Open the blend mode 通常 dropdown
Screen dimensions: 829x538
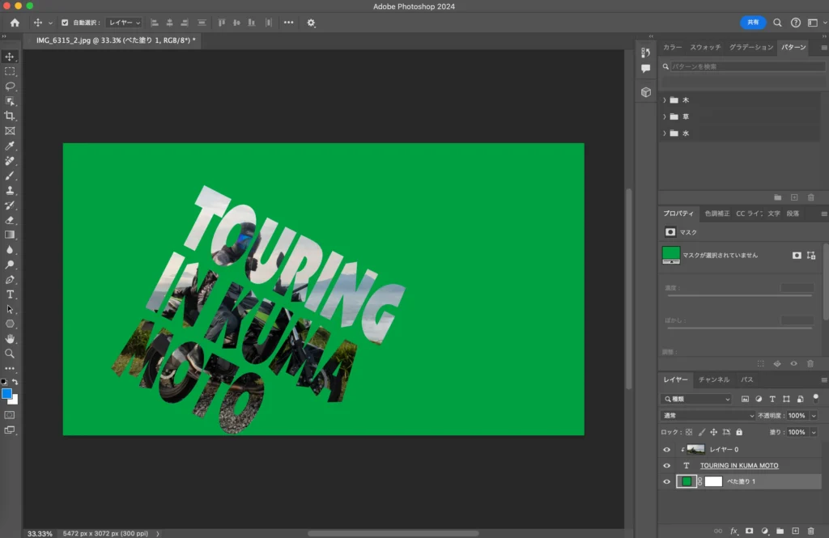coord(707,415)
